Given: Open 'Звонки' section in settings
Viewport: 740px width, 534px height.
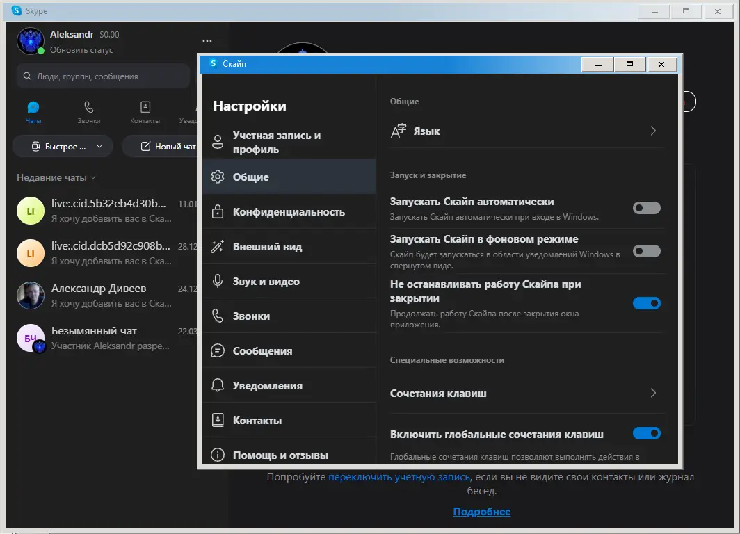Looking at the screenshot, I should click(x=289, y=316).
